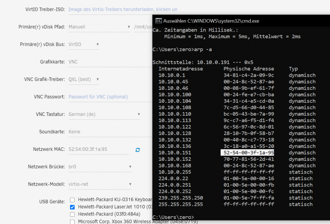Viewport: 330px width, 224px height.
Task: Focus VNC Passwort input field
Action: (110, 97)
